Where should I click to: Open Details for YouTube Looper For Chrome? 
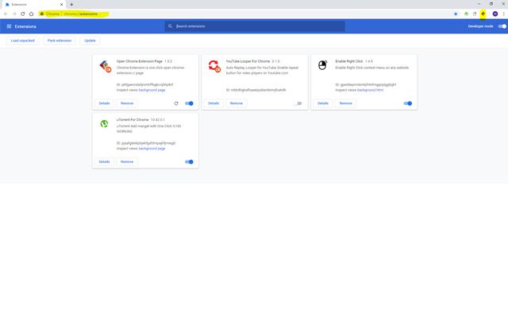(x=214, y=103)
